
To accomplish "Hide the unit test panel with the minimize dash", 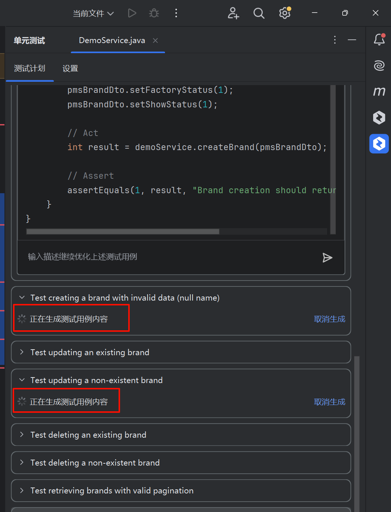I will [352, 40].
